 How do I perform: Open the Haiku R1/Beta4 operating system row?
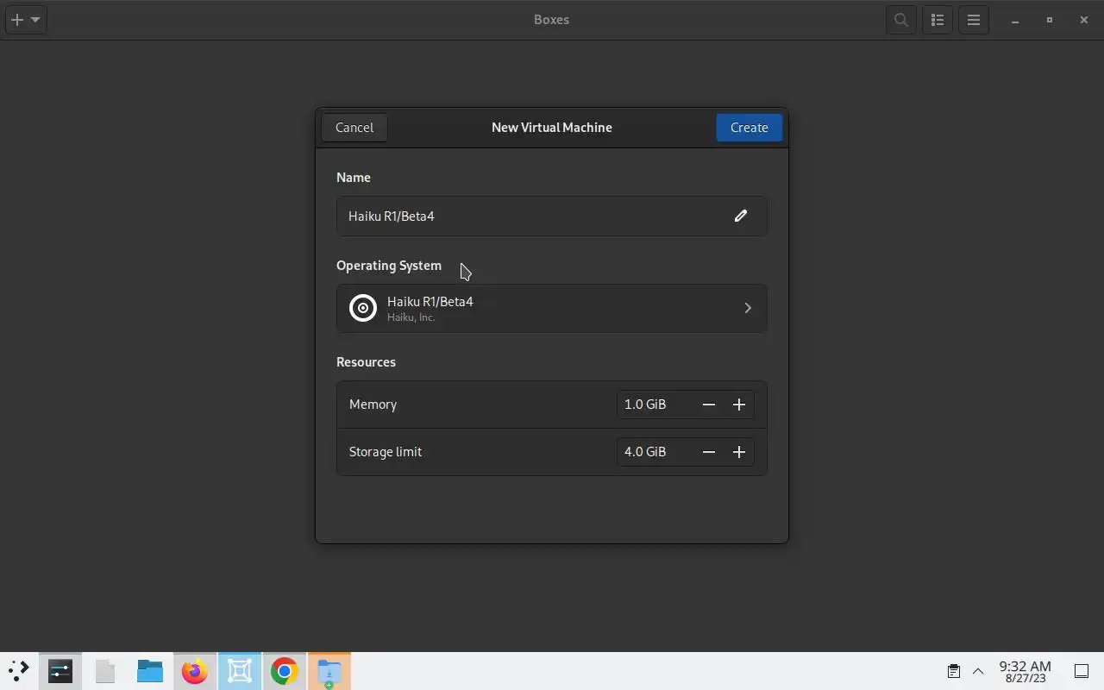(x=552, y=308)
